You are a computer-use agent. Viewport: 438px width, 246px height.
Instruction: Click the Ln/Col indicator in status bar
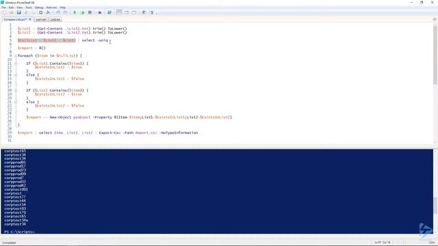click(x=383, y=243)
